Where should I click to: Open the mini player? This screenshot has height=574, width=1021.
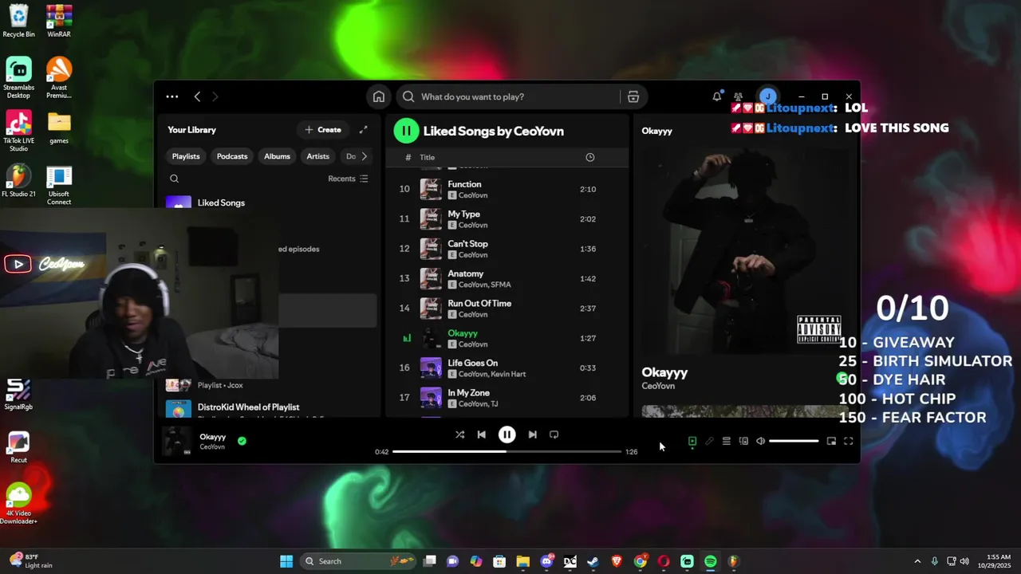831,441
